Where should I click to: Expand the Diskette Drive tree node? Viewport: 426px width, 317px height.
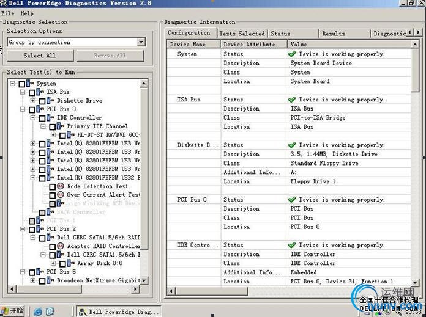[33, 101]
